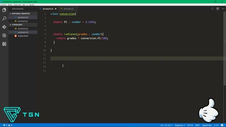Click the feedback smiley icon in status bar

pyautogui.click(x=222, y=125)
